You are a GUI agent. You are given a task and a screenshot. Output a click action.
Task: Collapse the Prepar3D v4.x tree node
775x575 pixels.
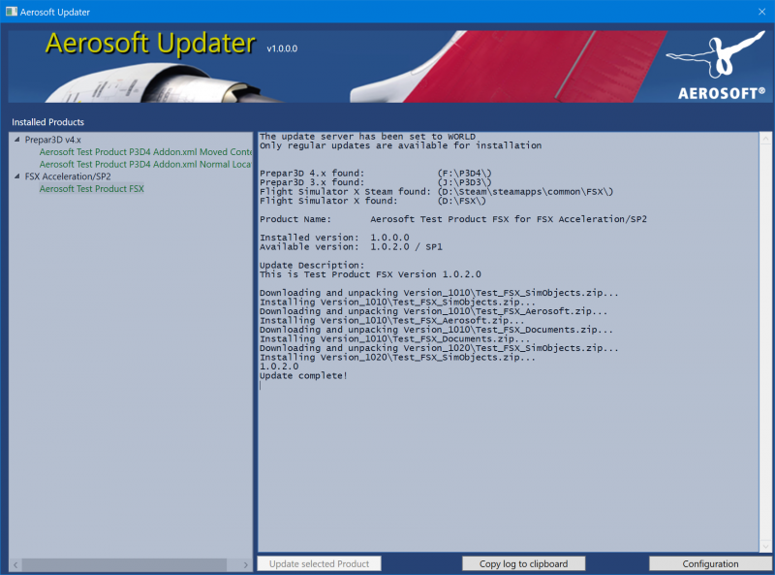point(16,140)
